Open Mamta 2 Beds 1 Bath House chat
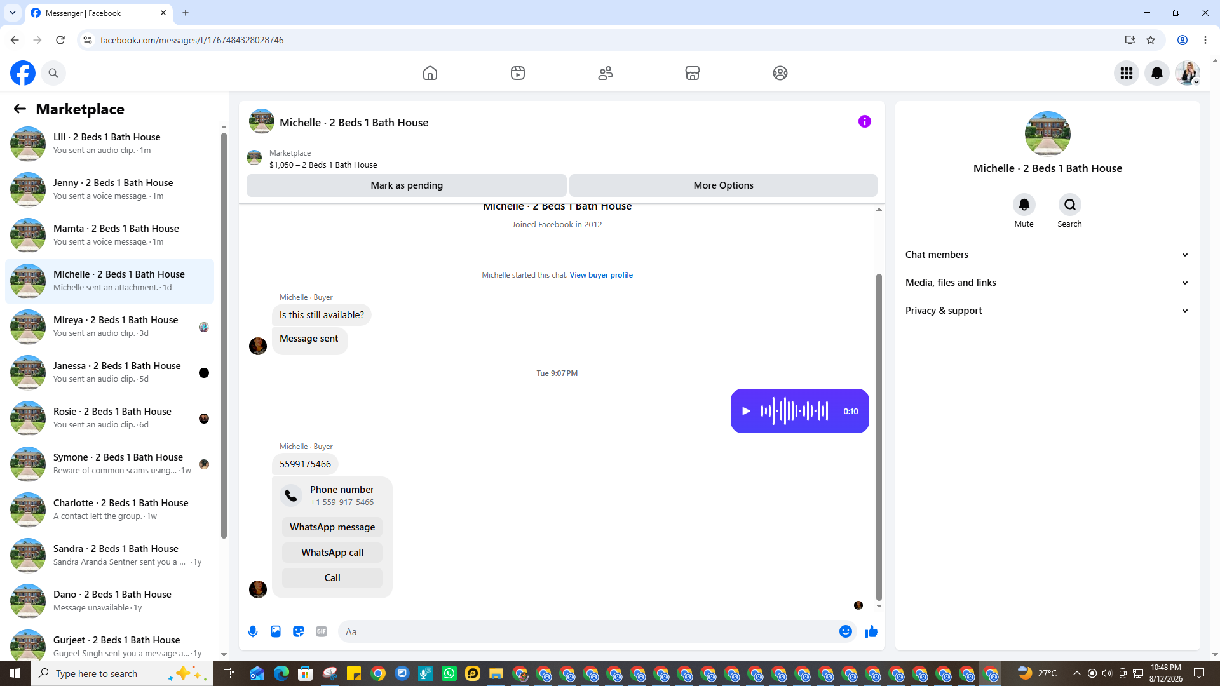The height and width of the screenshot is (686, 1220). [109, 235]
